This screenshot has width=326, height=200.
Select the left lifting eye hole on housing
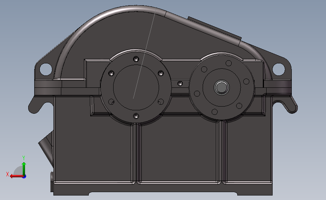[45, 69]
